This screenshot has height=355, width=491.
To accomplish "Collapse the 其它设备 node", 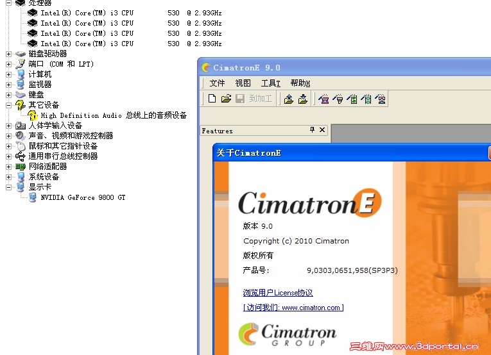I will click(9, 105).
